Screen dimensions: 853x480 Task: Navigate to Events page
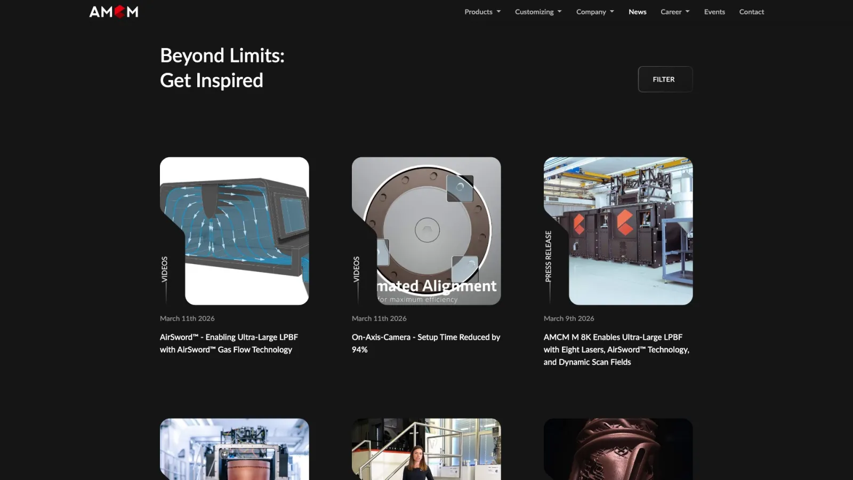(x=714, y=12)
